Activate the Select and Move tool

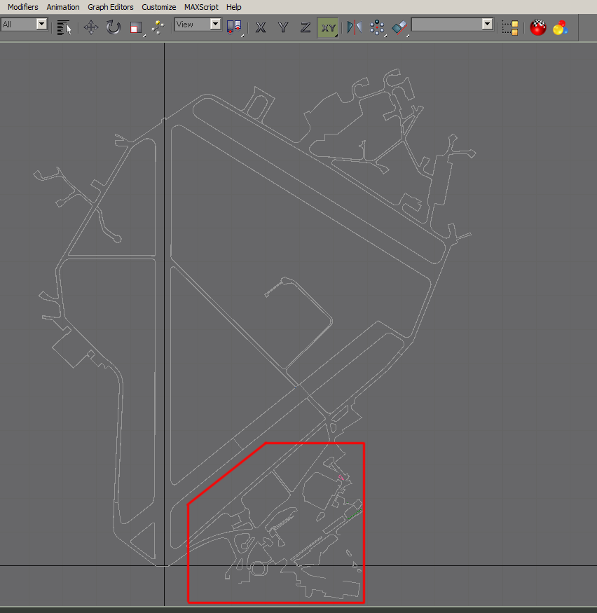click(90, 27)
